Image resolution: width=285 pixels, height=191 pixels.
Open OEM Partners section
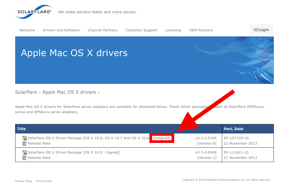[x=201, y=30]
